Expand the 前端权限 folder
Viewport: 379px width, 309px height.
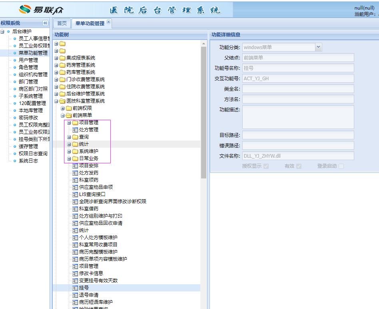(x=62, y=109)
